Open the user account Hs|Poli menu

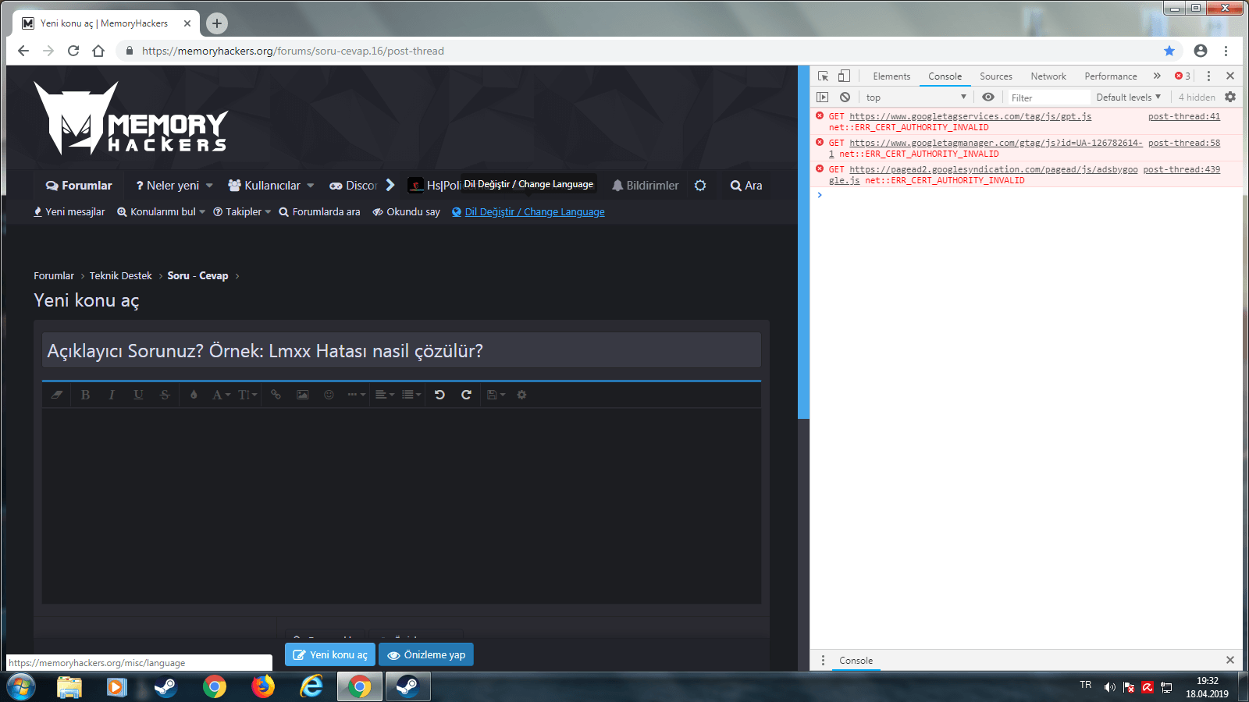coord(434,186)
